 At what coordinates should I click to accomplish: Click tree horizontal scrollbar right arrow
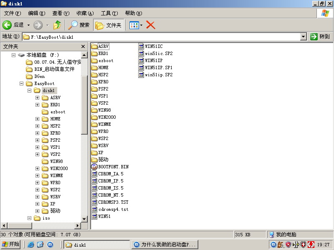(x=78, y=225)
